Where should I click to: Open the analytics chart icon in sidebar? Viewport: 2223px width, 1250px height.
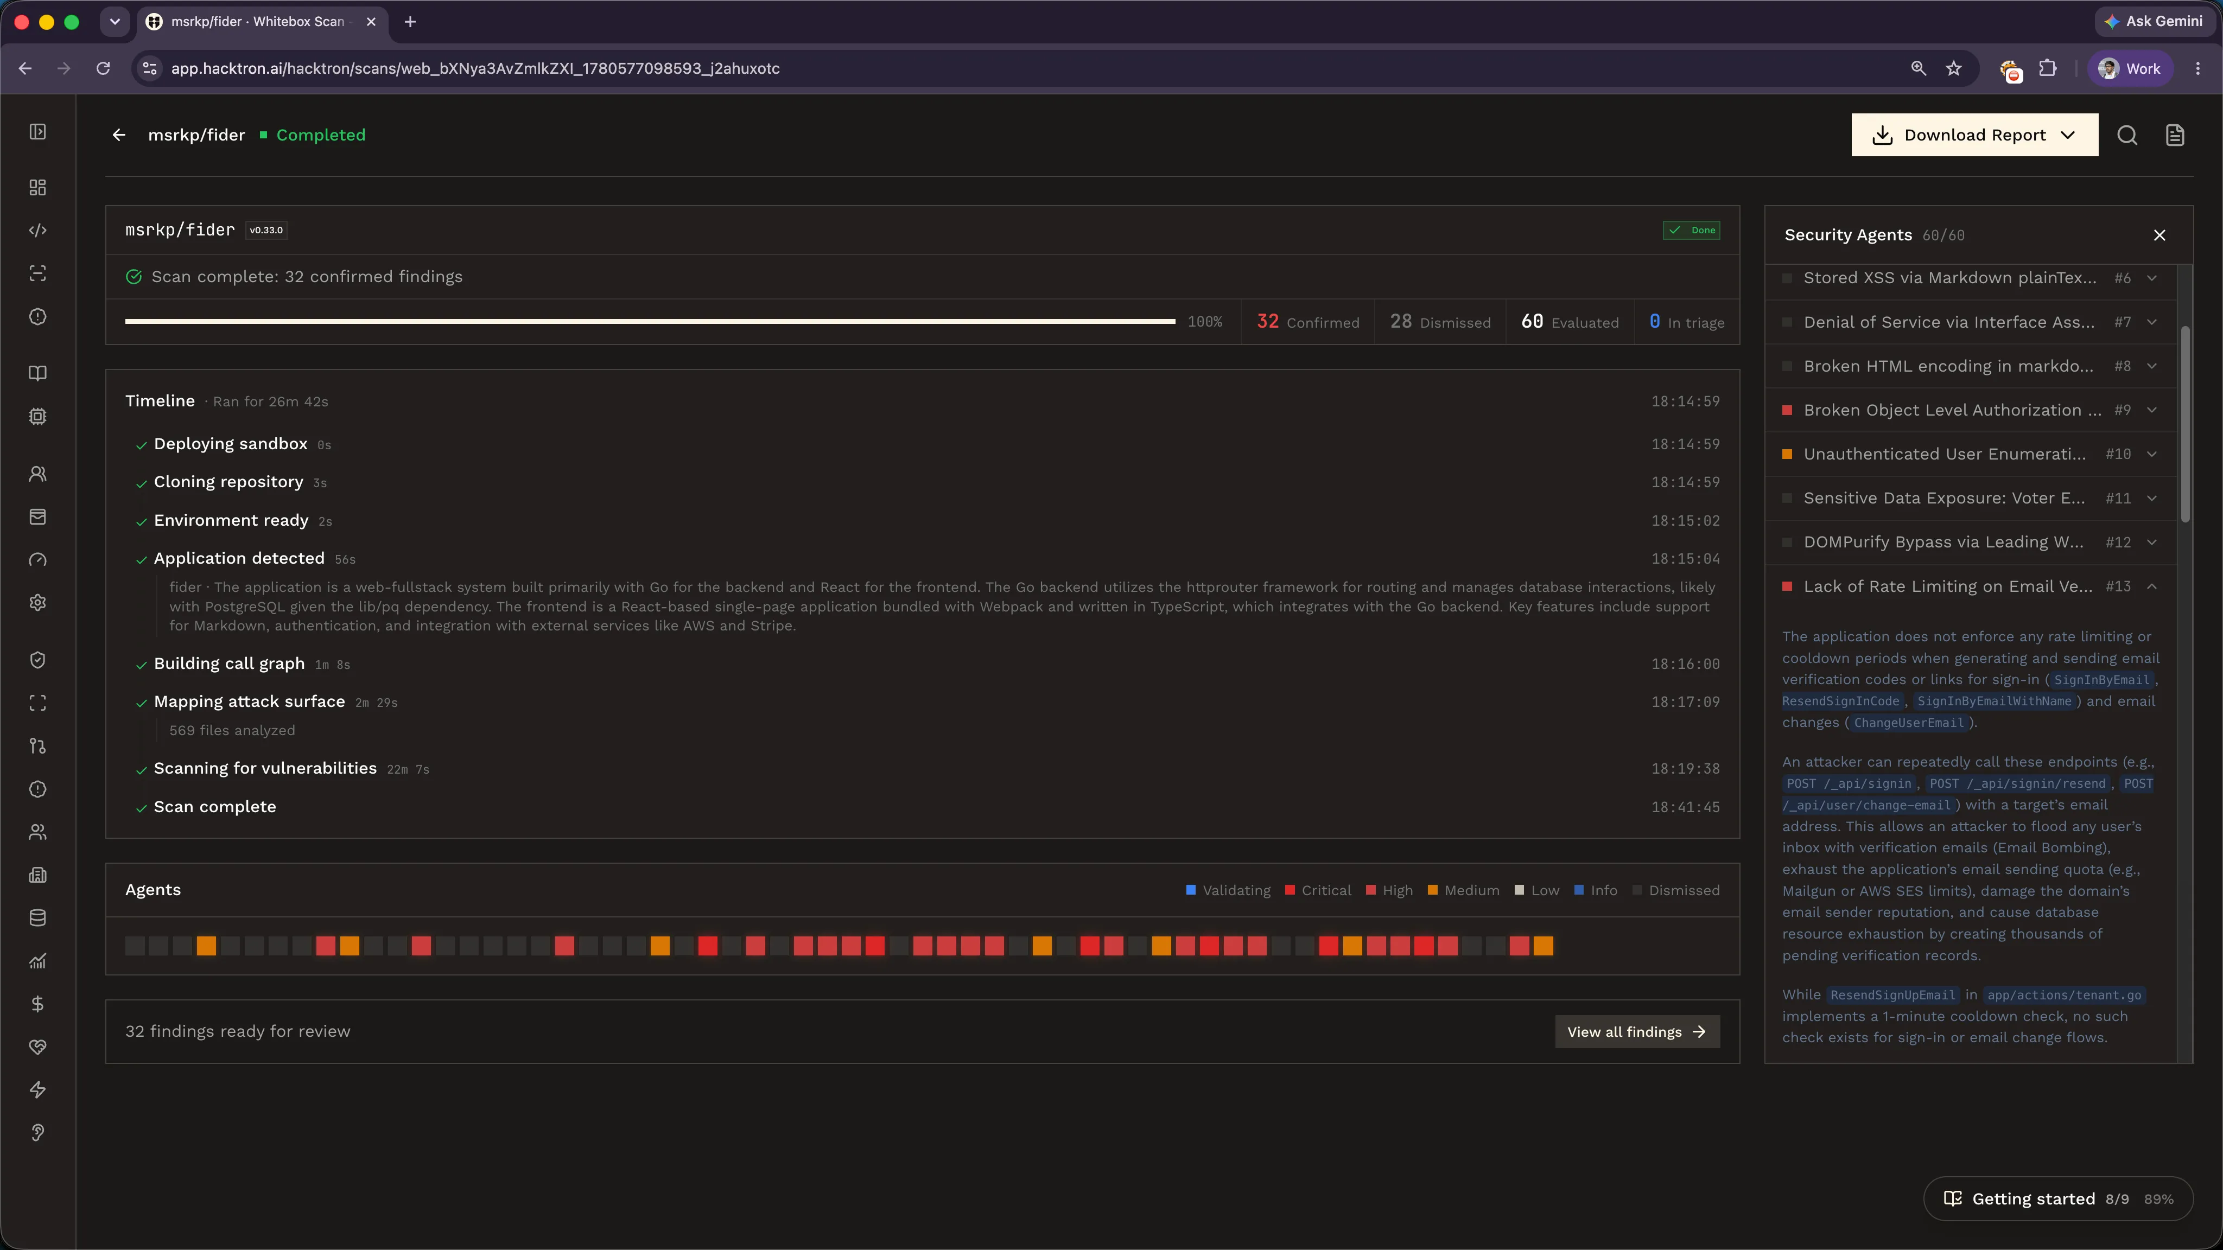[x=37, y=961]
